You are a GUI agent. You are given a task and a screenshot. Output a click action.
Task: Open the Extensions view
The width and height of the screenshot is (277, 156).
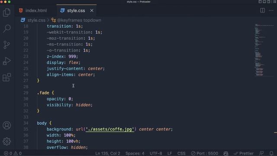point(7,77)
